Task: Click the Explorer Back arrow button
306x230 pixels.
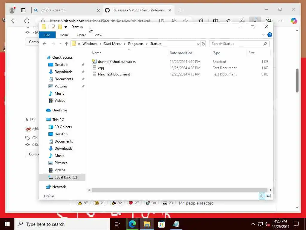Action: 45,44
